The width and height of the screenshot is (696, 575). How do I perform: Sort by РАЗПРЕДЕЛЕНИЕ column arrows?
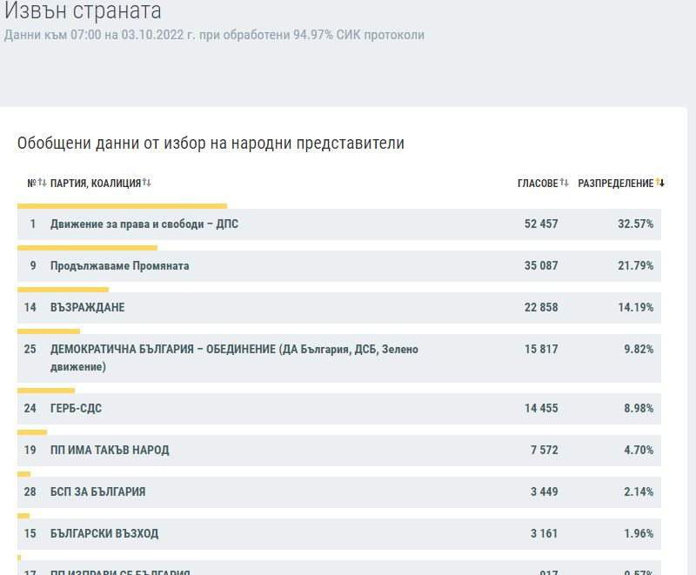pyautogui.click(x=660, y=183)
